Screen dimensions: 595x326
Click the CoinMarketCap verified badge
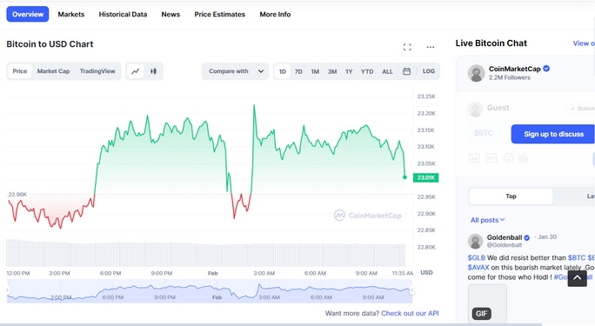coord(546,69)
